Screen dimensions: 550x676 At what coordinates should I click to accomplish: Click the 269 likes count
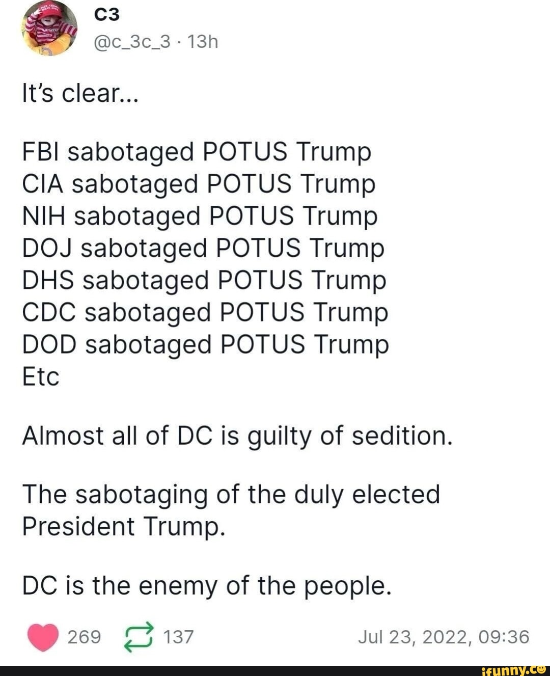pyautogui.click(x=85, y=637)
